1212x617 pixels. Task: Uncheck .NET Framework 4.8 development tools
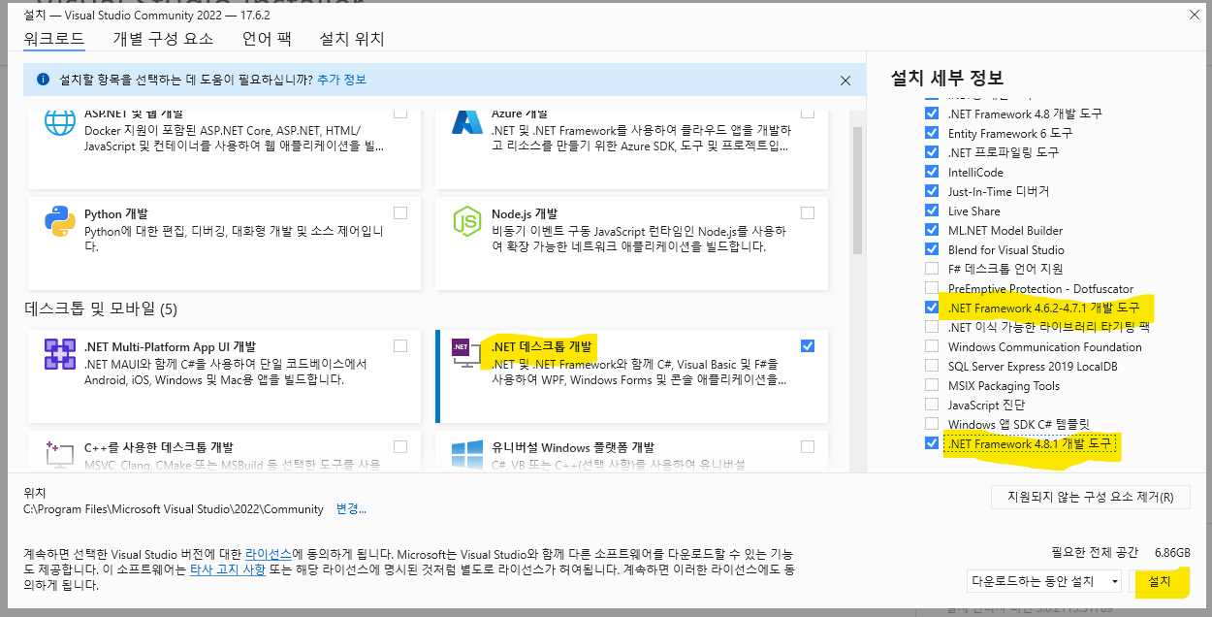click(x=932, y=114)
